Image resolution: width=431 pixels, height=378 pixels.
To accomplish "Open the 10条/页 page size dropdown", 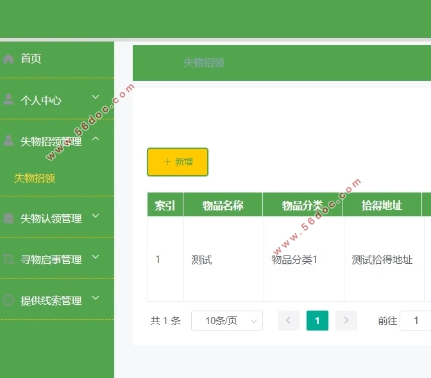I will click(x=227, y=320).
